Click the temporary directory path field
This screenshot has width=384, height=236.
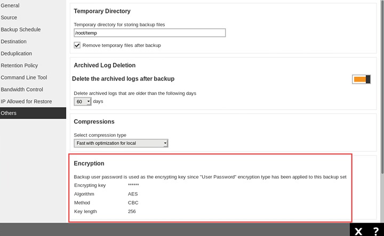click(x=149, y=33)
